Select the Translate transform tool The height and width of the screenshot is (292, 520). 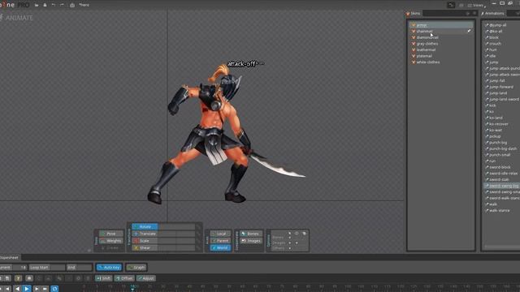[x=145, y=234]
